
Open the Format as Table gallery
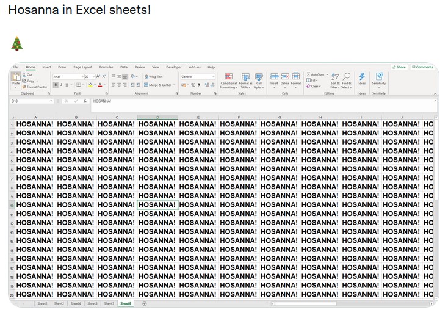point(245,81)
